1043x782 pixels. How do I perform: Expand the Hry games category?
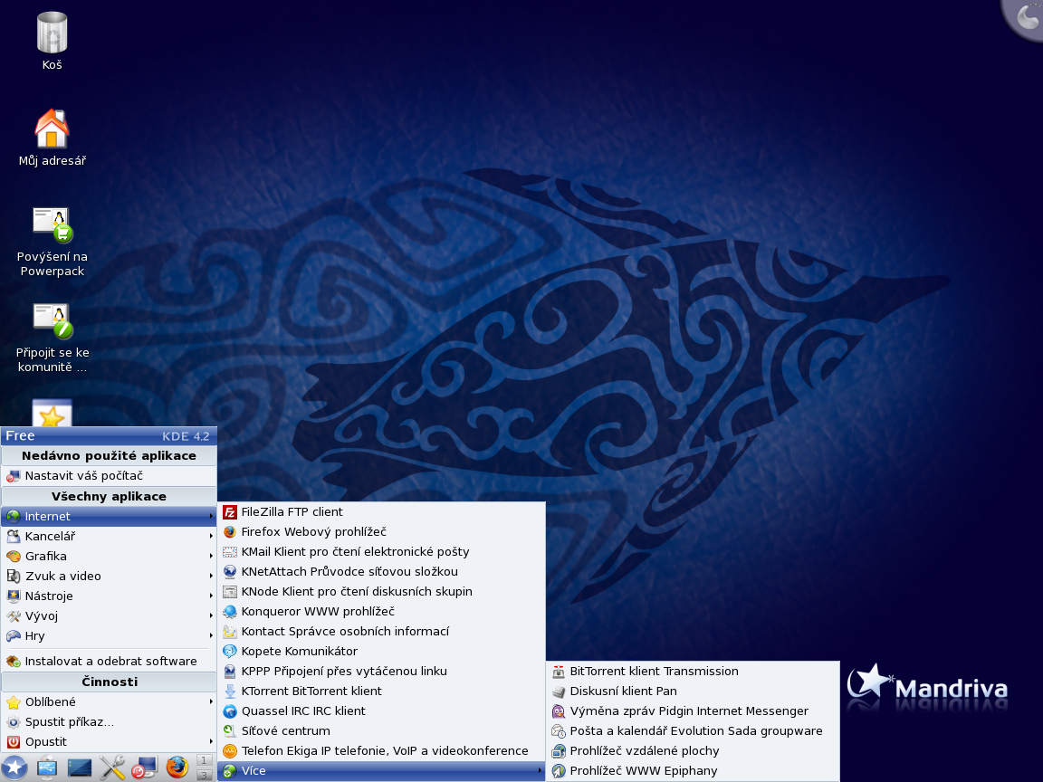(109, 636)
